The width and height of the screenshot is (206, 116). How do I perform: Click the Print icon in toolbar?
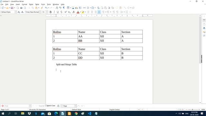(21, 8)
